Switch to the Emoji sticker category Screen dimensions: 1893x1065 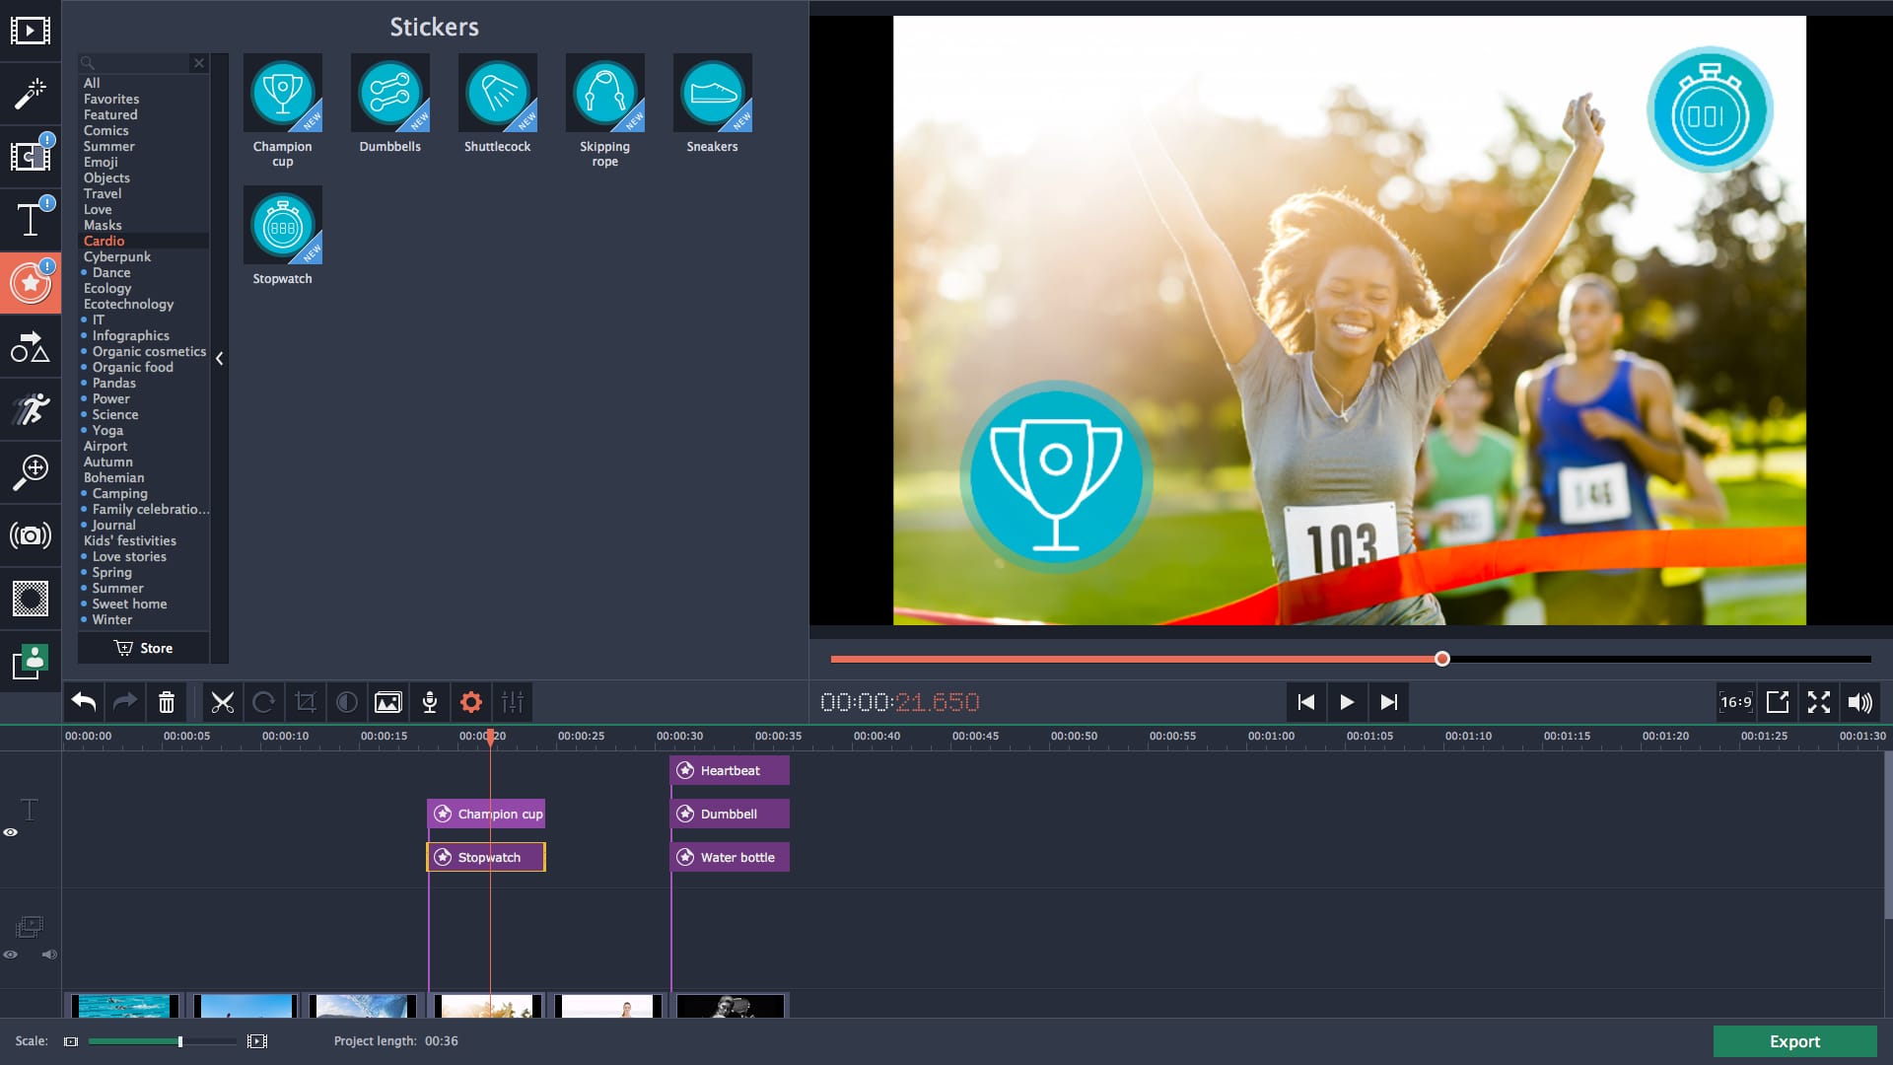coord(100,162)
